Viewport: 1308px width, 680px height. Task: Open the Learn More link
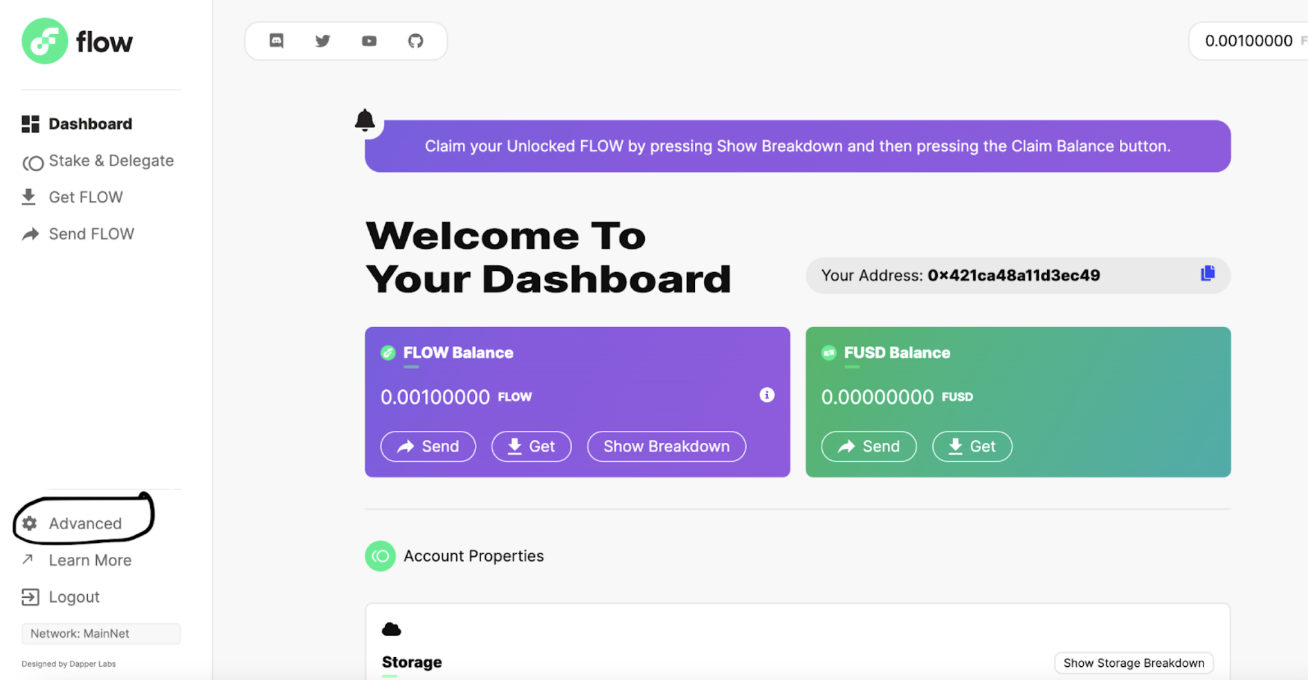pyautogui.click(x=76, y=560)
